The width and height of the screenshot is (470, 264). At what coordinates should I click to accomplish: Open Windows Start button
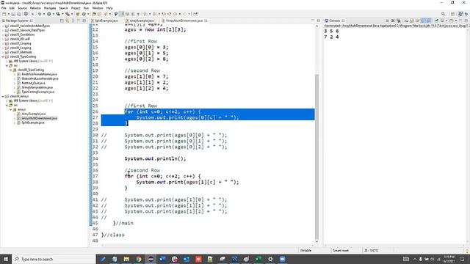click(6, 259)
